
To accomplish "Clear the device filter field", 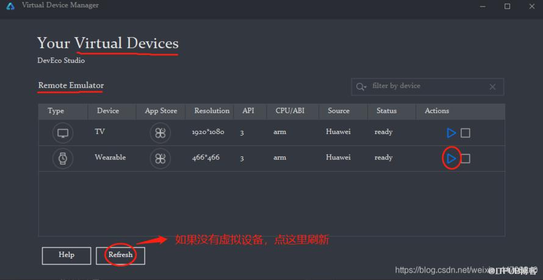I will (x=492, y=87).
